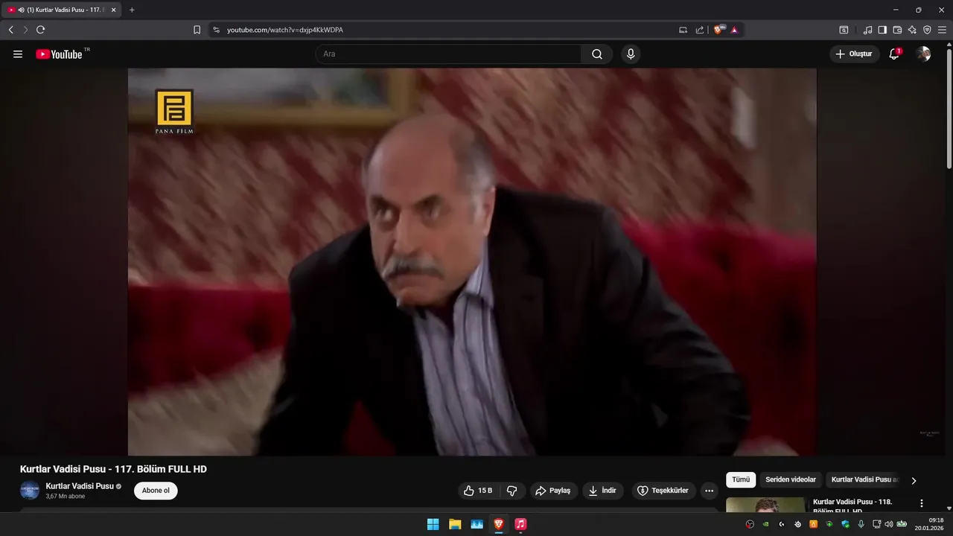
Task: Open the YouTube guide hamburger menu
Action: tap(18, 54)
